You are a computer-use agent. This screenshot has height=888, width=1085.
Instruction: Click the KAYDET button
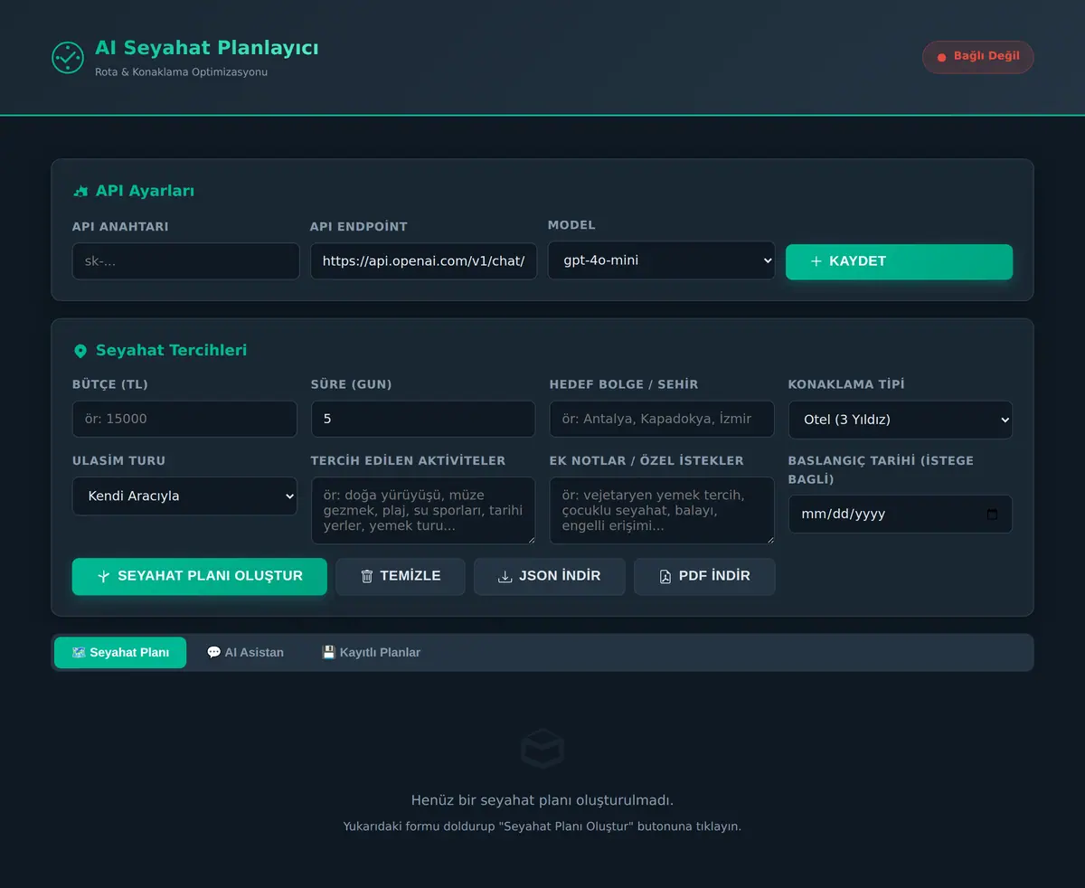(899, 261)
